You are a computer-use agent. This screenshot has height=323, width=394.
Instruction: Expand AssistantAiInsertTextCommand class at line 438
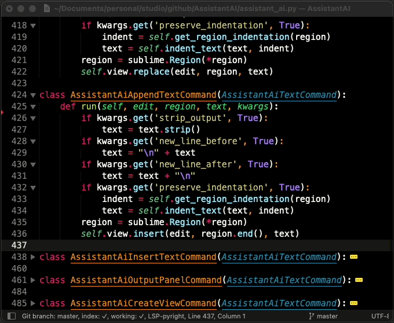coord(33,257)
